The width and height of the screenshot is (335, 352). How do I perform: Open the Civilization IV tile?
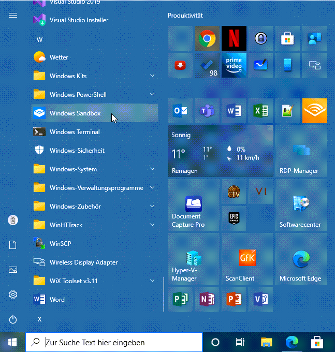[x=234, y=192]
